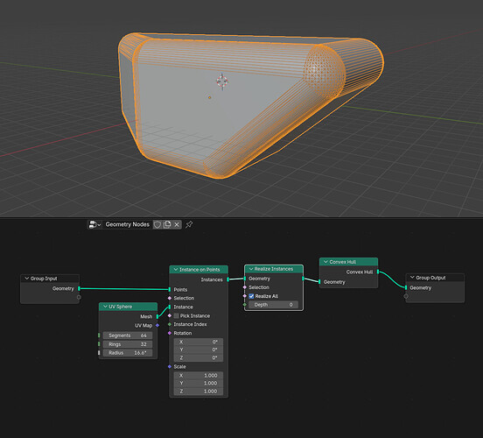This screenshot has width=483, height=438.
Task: Click the Instance input socket
Action: pyautogui.click(x=170, y=307)
